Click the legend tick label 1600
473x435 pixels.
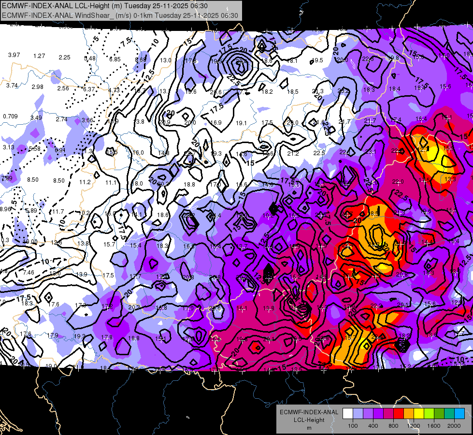pos(434,426)
